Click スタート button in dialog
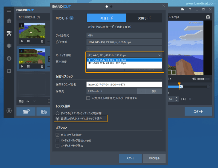This screenshot has height=168, width=218. 130,158
